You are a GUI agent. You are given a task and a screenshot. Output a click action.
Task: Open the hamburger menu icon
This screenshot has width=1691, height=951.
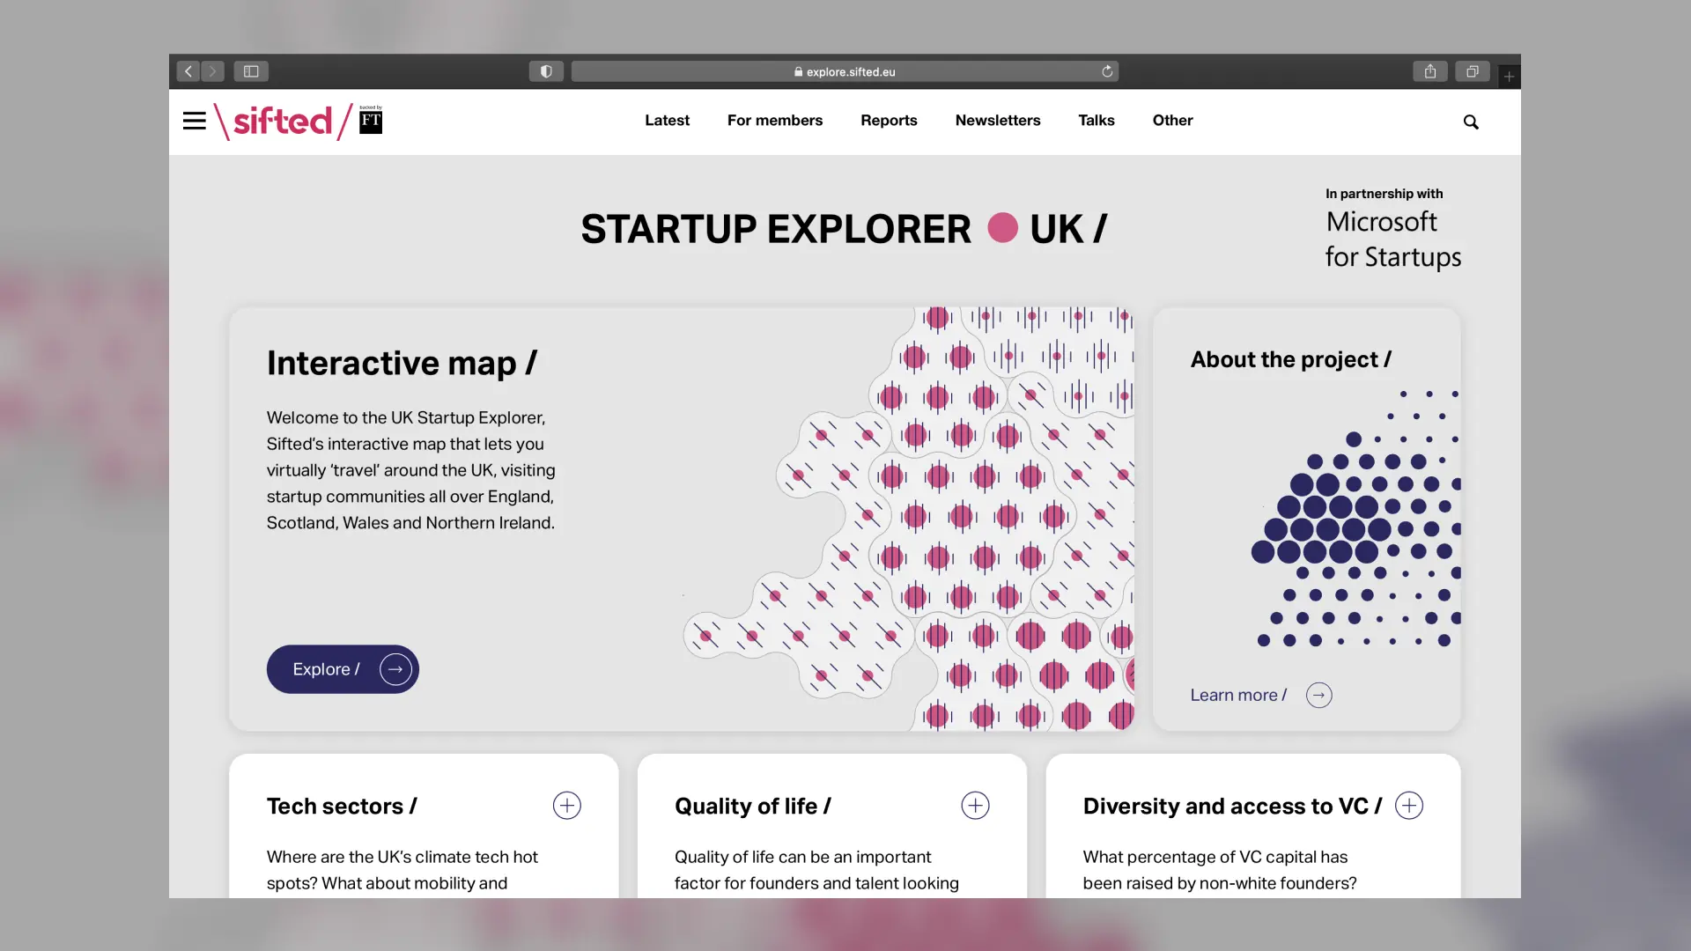[194, 121]
